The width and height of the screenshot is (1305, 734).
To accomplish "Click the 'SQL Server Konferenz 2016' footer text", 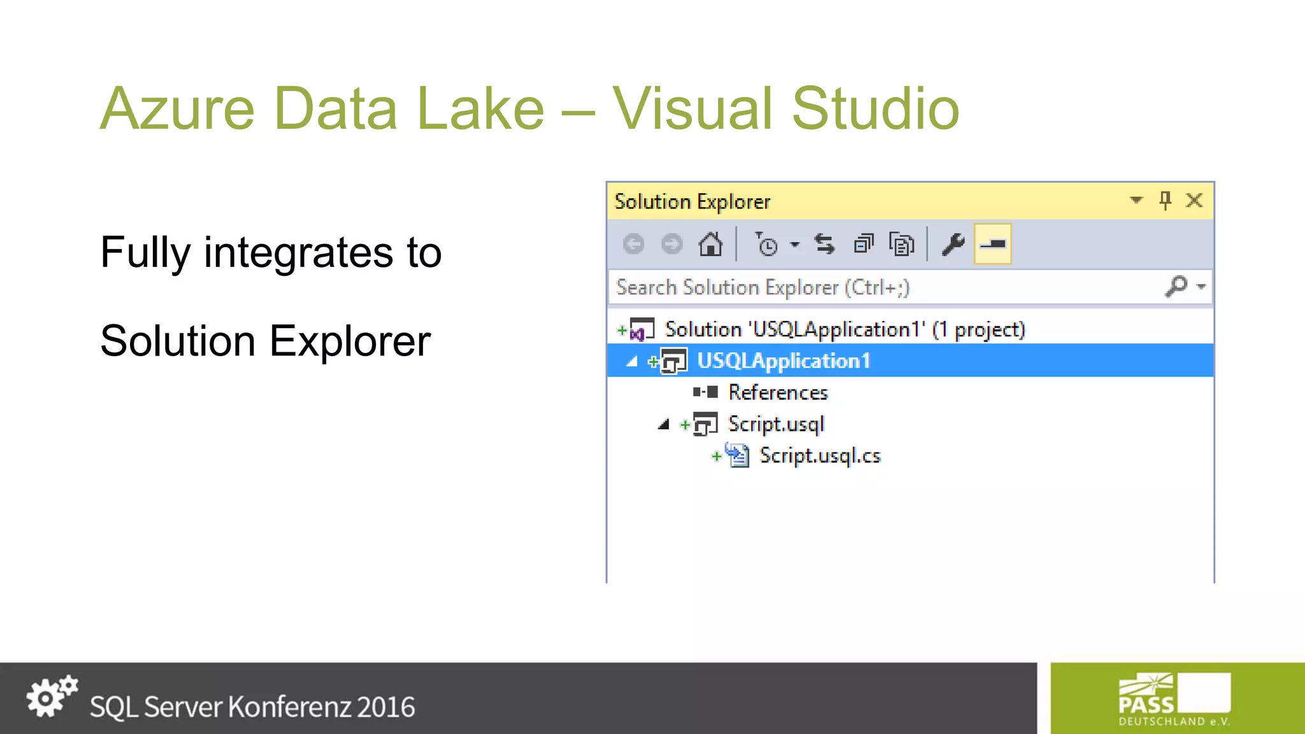I will 252,707.
